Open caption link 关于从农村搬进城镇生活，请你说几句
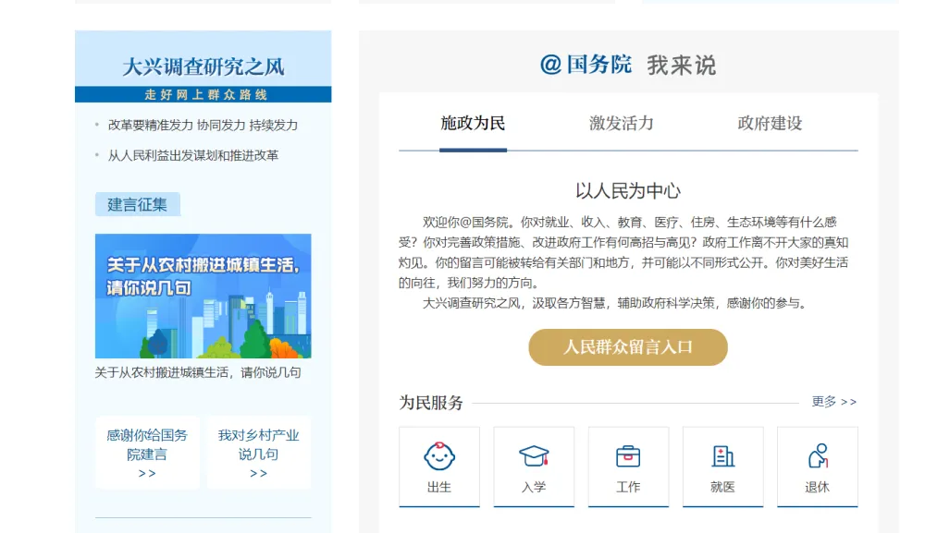Screen dimensions: 925x533 pyautogui.click(x=198, y=372)
